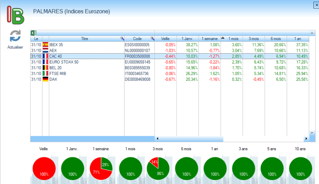Click the German flag next to DAX

(x=46, y=79)
